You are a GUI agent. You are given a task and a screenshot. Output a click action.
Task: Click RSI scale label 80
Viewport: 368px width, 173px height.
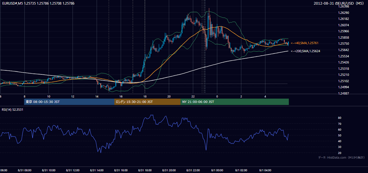tap(339, 118)
